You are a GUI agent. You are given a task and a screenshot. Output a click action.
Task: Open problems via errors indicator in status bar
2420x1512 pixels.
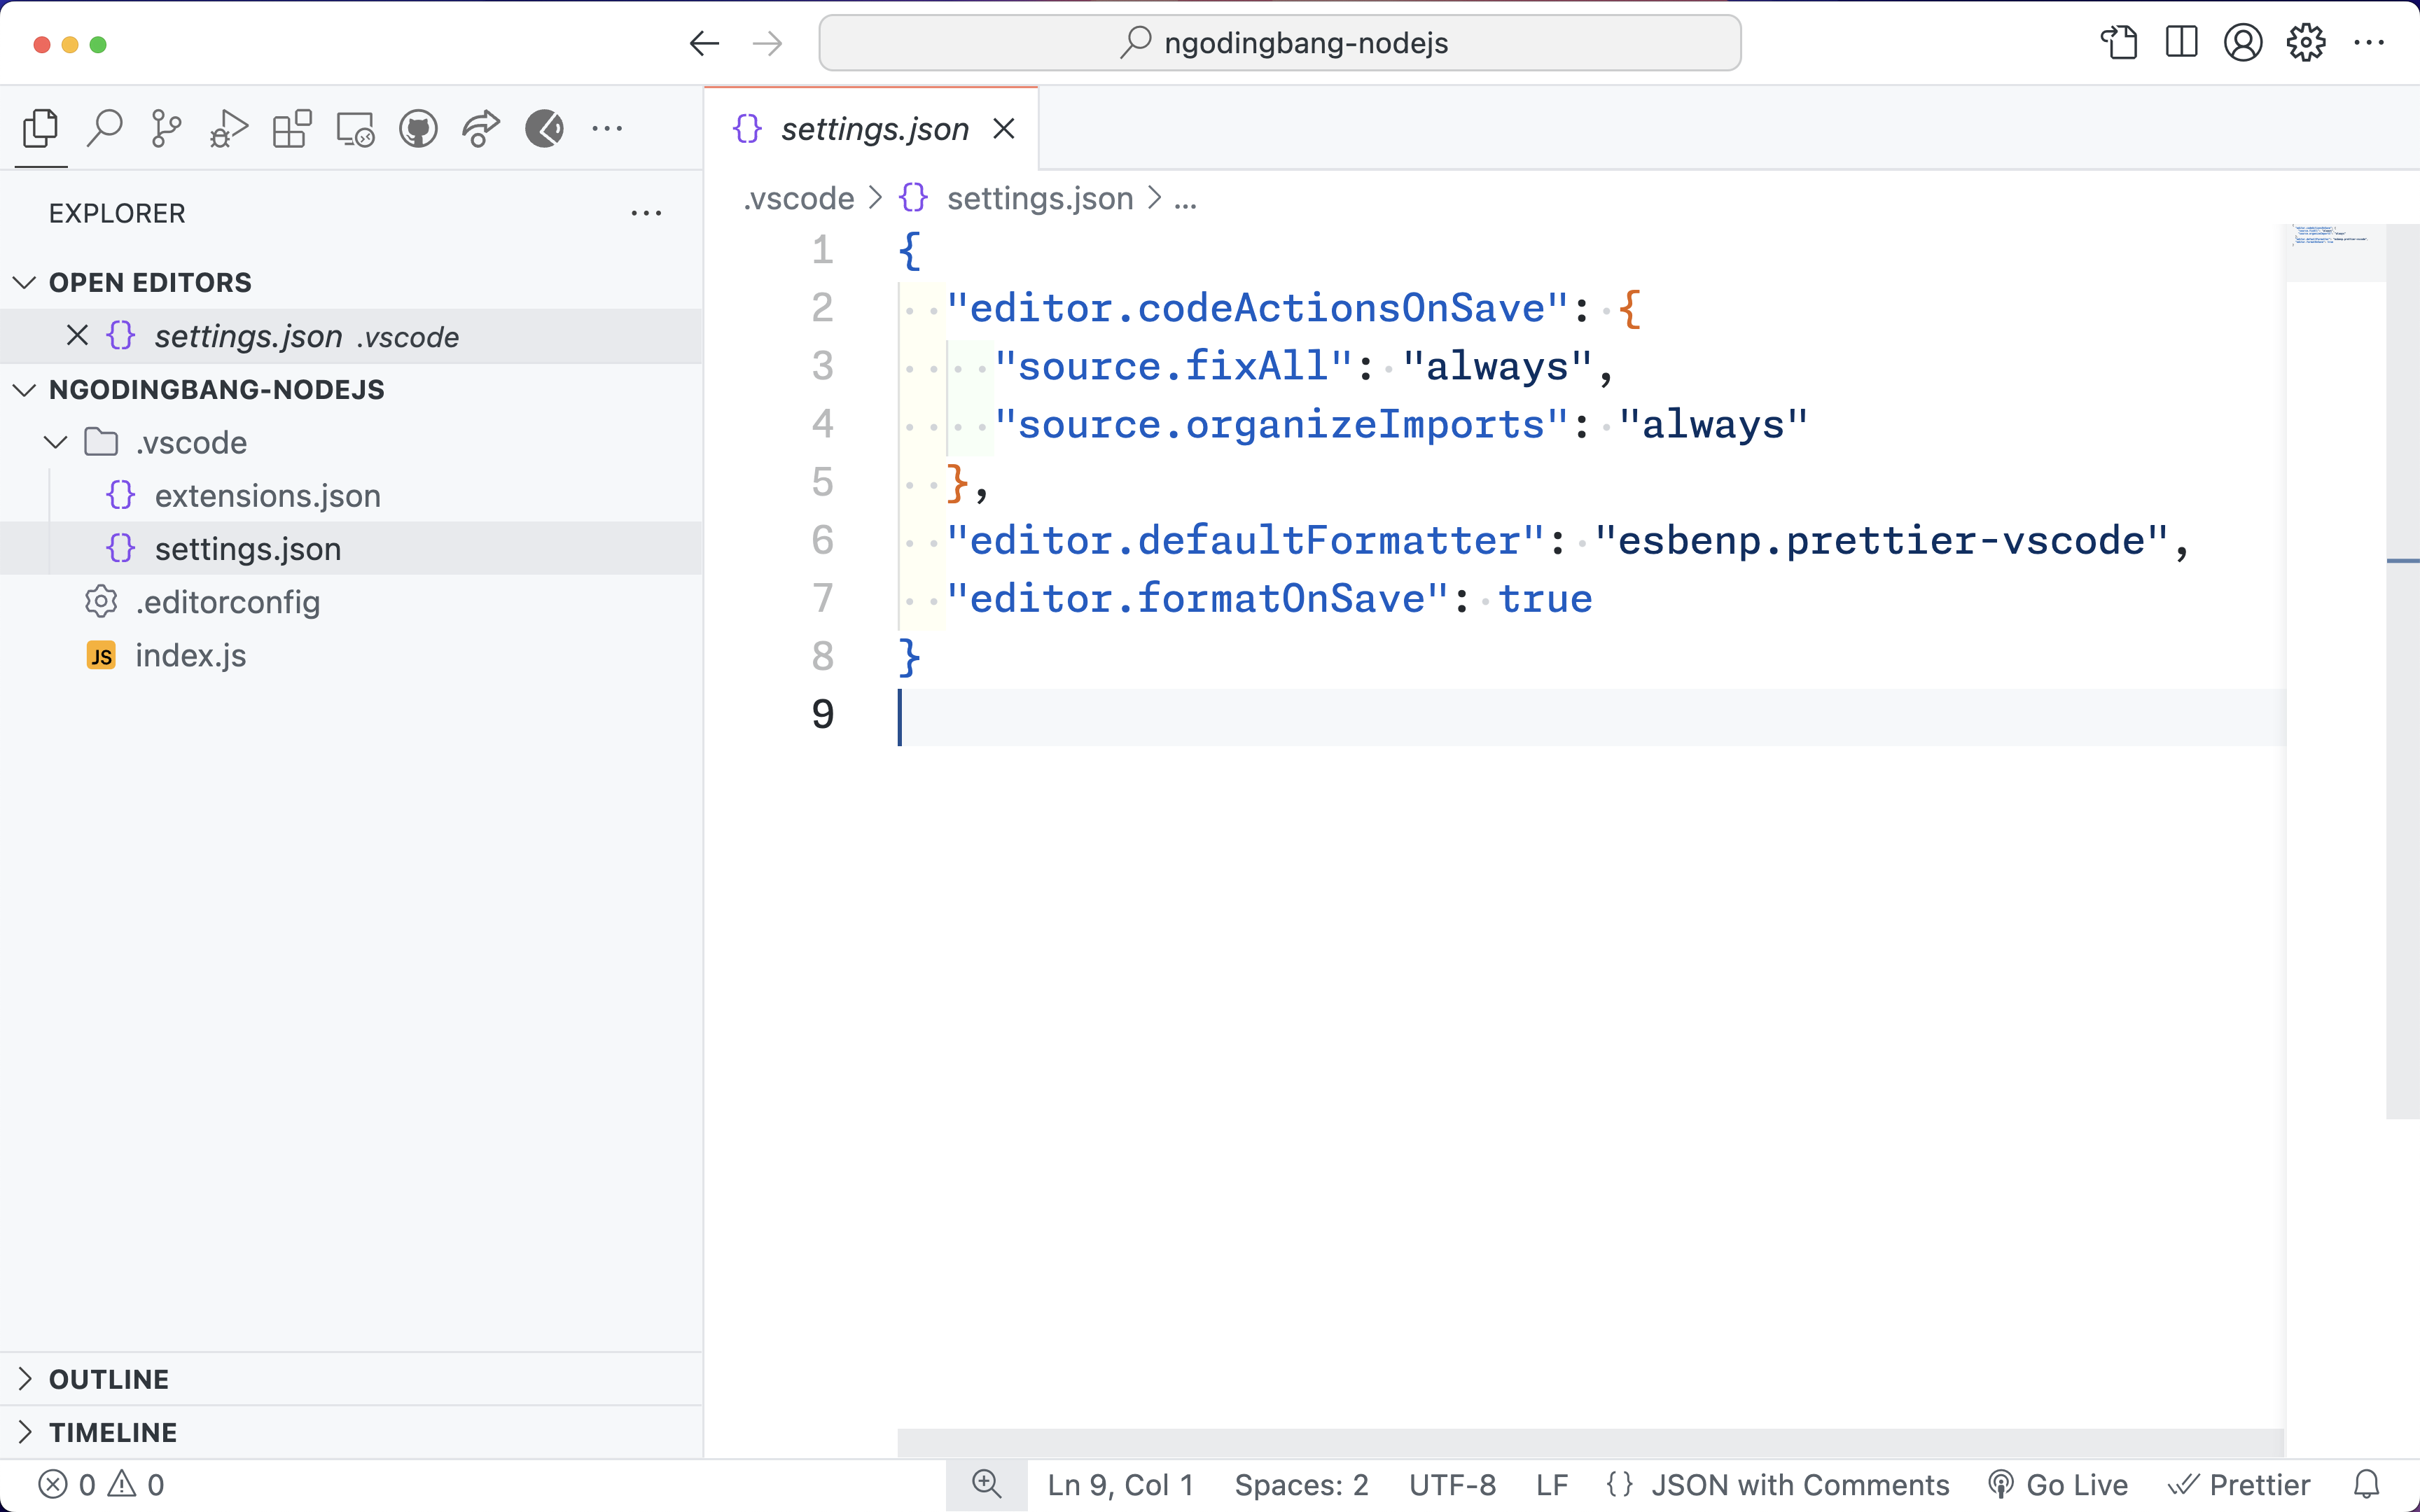[x=66, y=1485]
